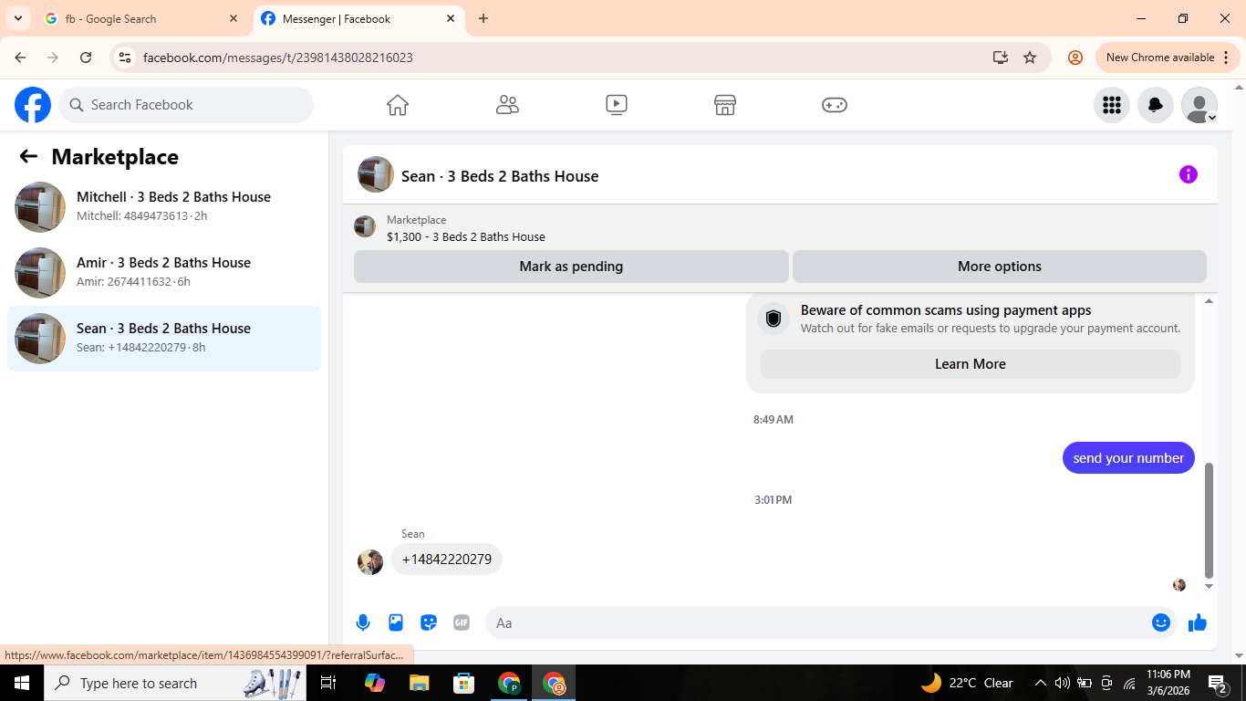Open a new browser tab
This screenshot has height=701, width=1246.
pos(483,18)
